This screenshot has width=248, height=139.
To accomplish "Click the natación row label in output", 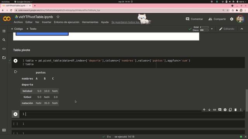I will tap(28, 103).
